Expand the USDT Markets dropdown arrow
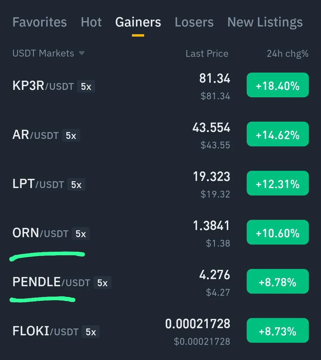 [82, 53]
